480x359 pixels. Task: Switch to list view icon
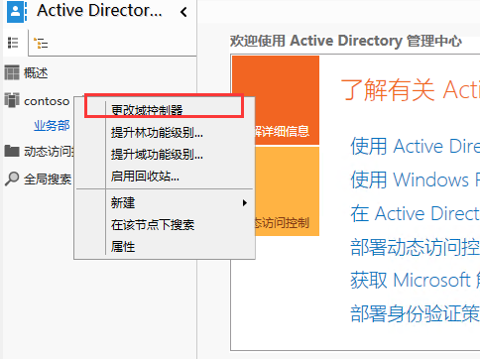tap(13, 43)
